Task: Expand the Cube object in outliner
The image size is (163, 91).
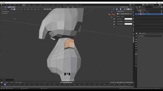Action: coord(139,12)
